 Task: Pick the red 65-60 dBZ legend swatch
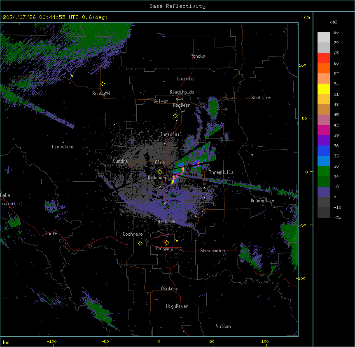pyautogui.click(x=324, y=58)
